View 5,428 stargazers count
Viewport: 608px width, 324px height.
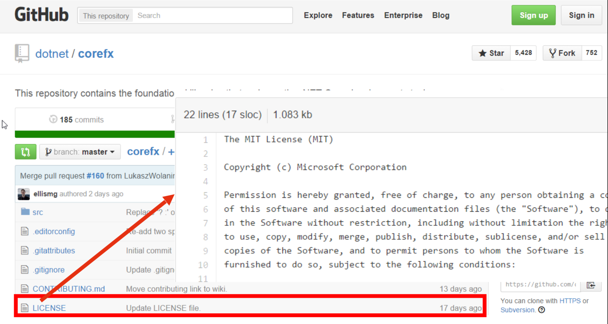(523, 53)
